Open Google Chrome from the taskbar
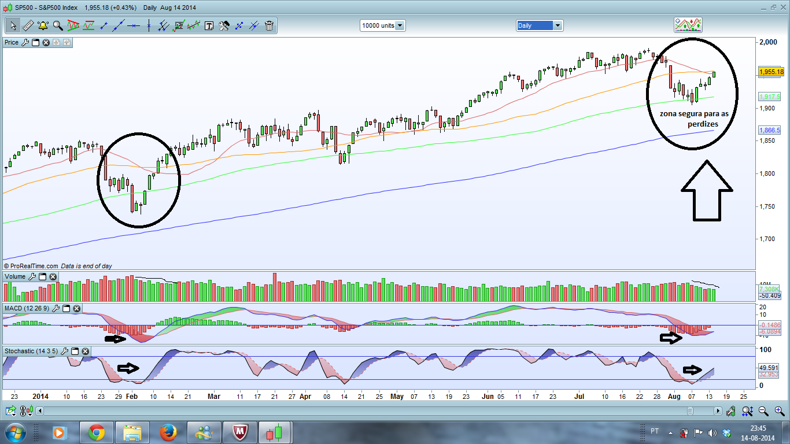The width and height of the screenshot is (790, 444). pyautogui.click(x=96, y=432)
